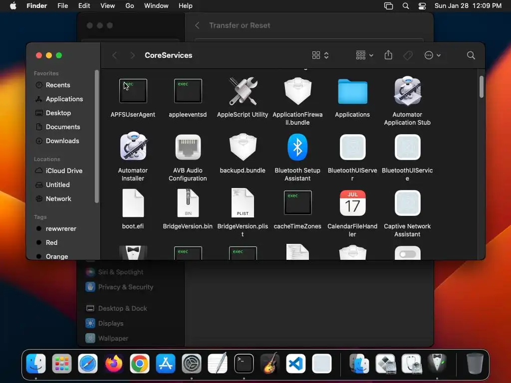The height and width of the screenshot is (383, 511).
Task: Select Captive Network Assistant icon
Action: (407, 203)
